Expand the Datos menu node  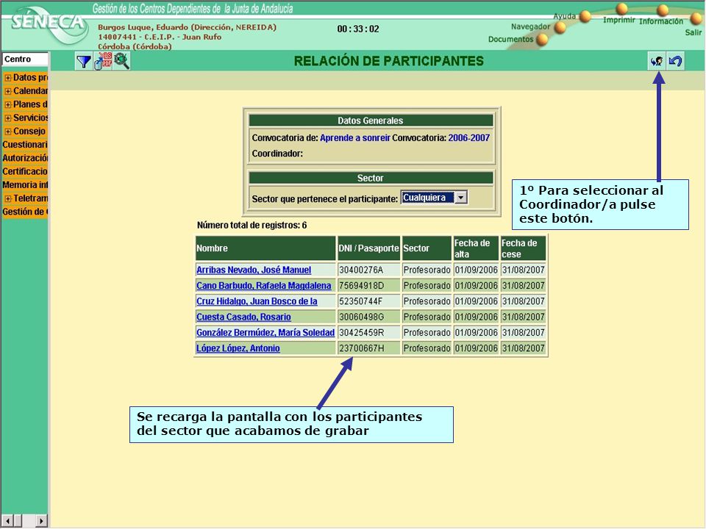7,78
